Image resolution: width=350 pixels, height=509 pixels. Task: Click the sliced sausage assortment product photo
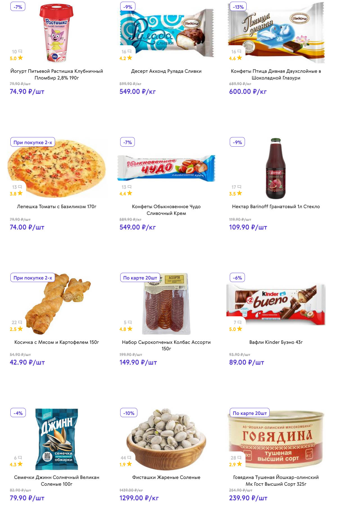166,306
